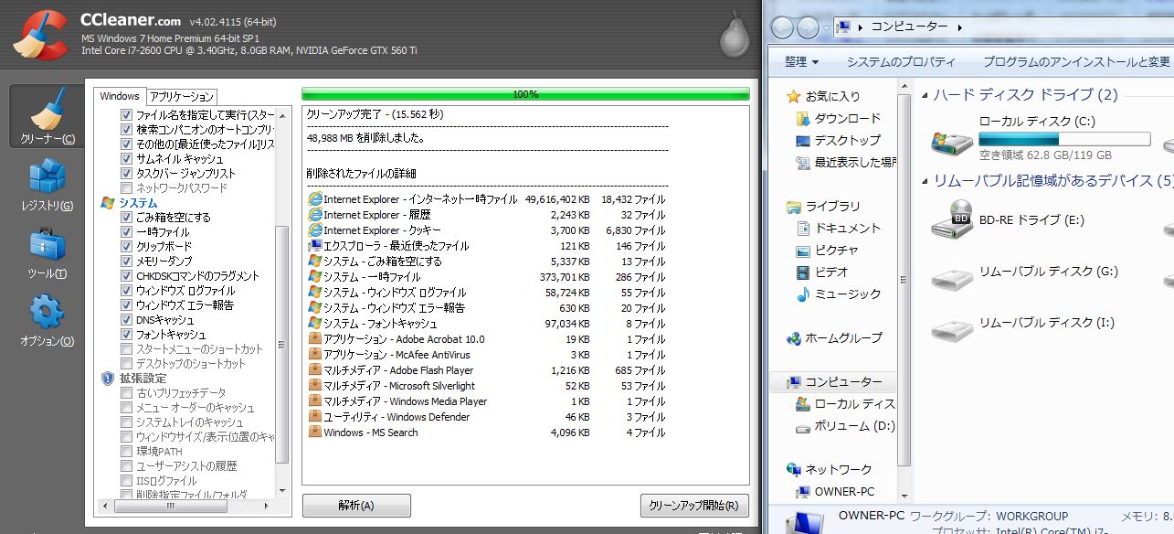Image resolution: width=1174 pixels, height=534 pixels.
Task: Click ユーティリティ - Windows Defender result row
Action: click(487, 416)
